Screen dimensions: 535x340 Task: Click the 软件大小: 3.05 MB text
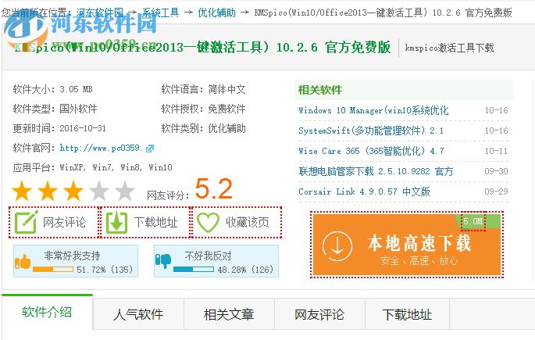[52, 89]
